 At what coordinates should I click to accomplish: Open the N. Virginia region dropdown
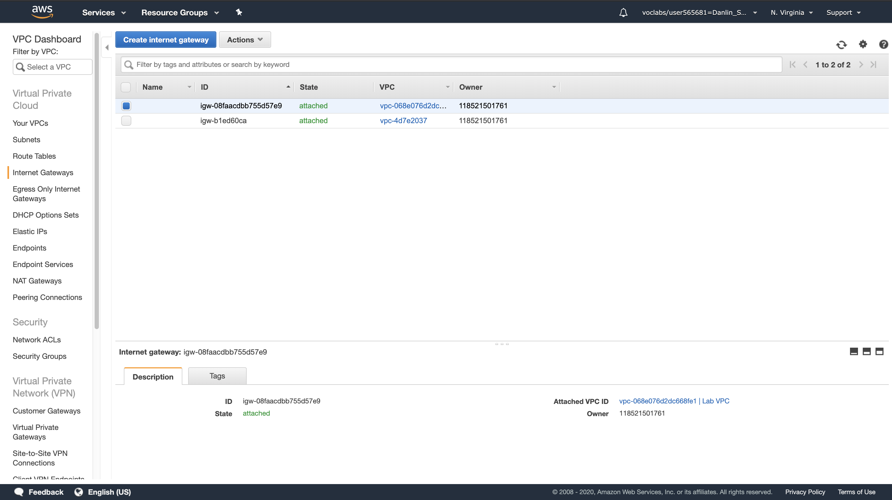pyautogui.click(x=791, y=13)
